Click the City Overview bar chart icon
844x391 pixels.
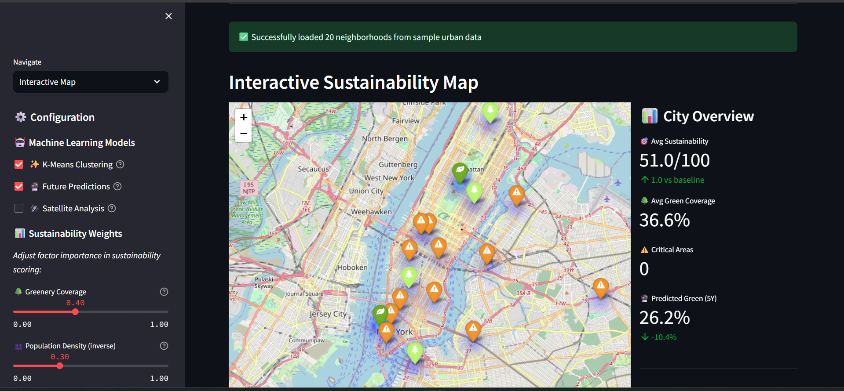(x=650, y=116)
